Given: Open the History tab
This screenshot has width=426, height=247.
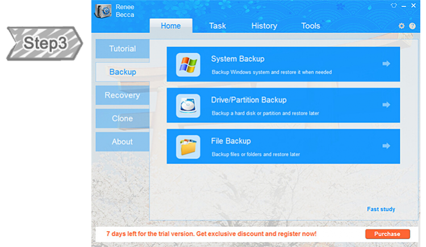Looking at the screenshot, I should click(x=264, y=26).
